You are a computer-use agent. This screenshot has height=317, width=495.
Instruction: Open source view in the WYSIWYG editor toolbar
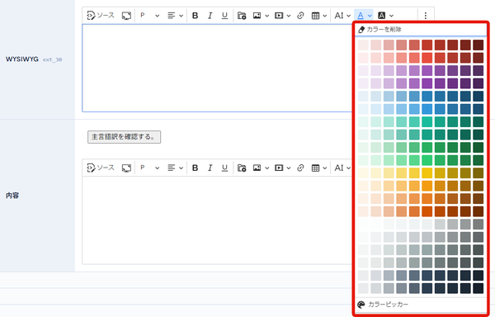click(101, 16)
